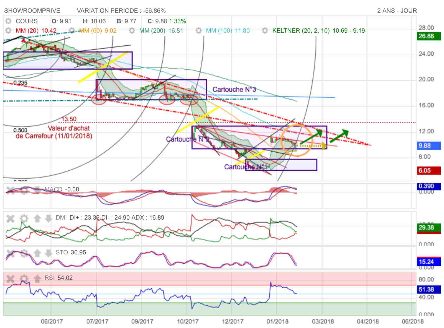The height and width of the screenshot is (328, 444).
Task: Move the STO panel down
Action: tap(48, 253)
